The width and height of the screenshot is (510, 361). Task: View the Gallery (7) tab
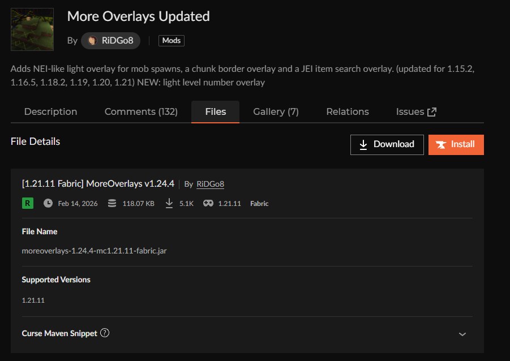click(x=276, y=111)
